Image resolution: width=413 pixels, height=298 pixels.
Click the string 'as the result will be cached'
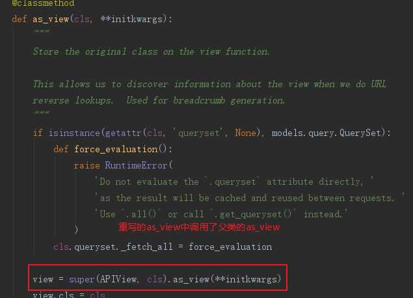(250, 198)
